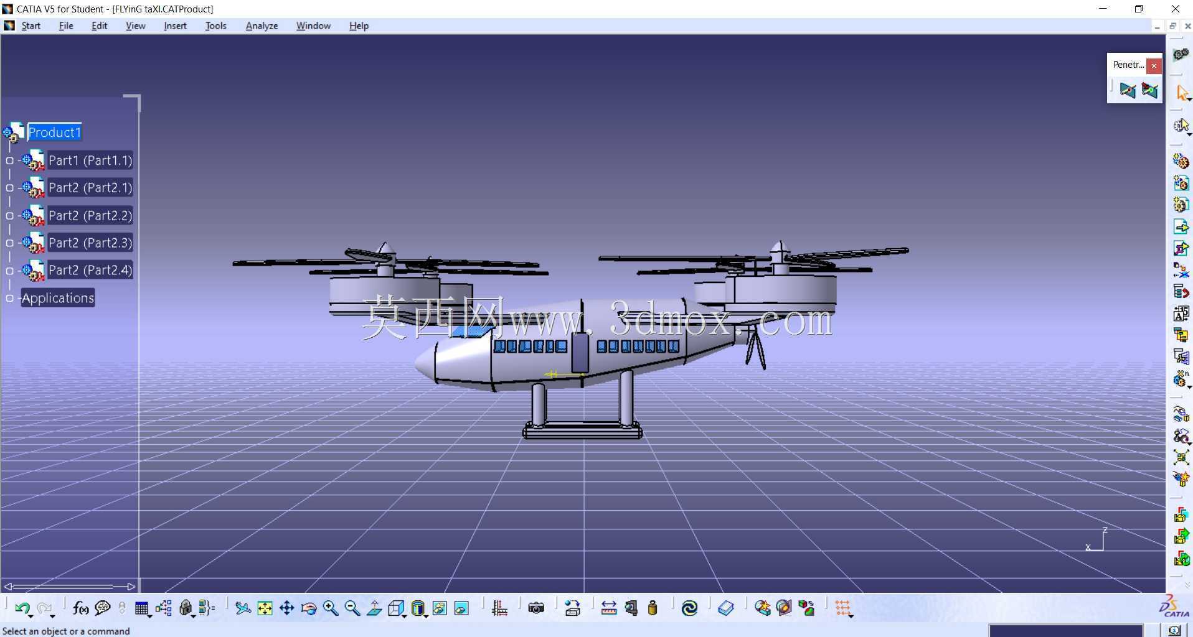Viewport: 1193px width, 637px height.
Task: Insert a new Part icon
Action: pos(1181,205)
